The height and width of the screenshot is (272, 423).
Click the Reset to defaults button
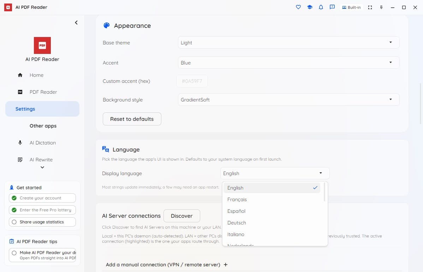coord(132,119)
